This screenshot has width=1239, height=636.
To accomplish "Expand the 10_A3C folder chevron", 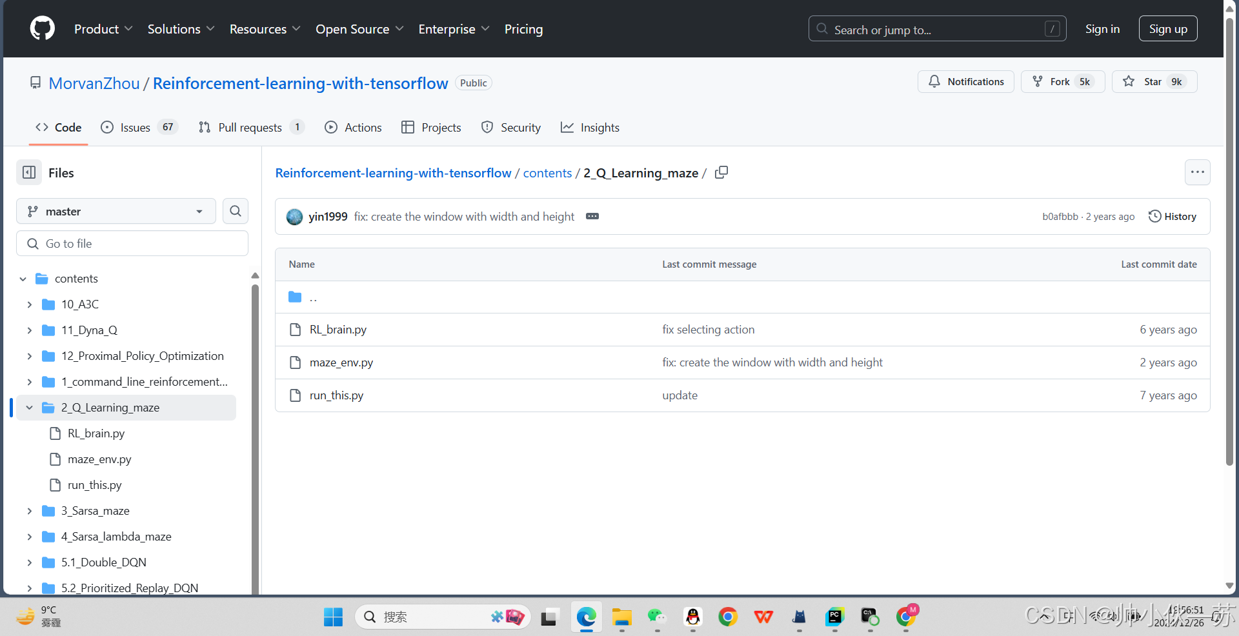I will 30,304.
